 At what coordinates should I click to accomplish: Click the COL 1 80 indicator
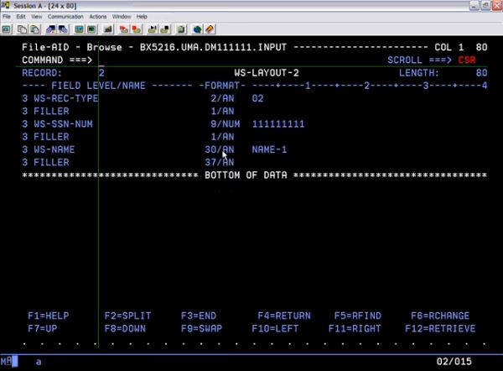pos(461,47)
